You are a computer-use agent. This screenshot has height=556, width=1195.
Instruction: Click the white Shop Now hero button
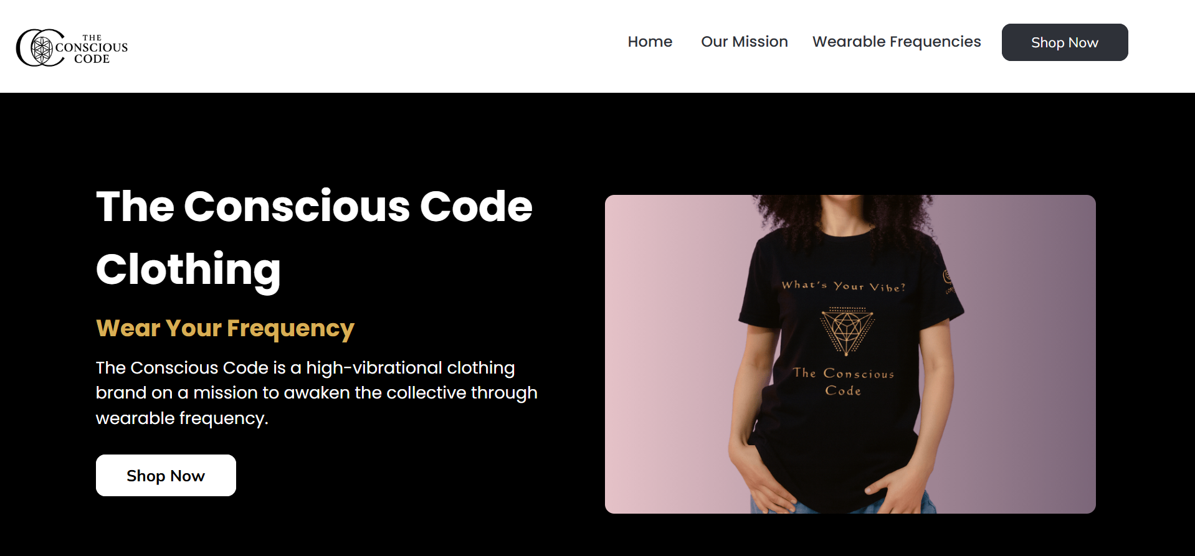[166, 476]
